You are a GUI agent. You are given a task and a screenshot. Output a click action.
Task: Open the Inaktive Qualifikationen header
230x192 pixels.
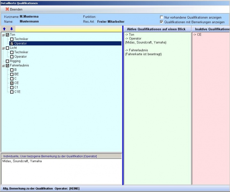[211, 29]
